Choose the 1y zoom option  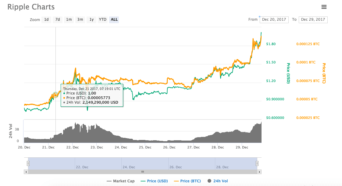coord(91,20)
